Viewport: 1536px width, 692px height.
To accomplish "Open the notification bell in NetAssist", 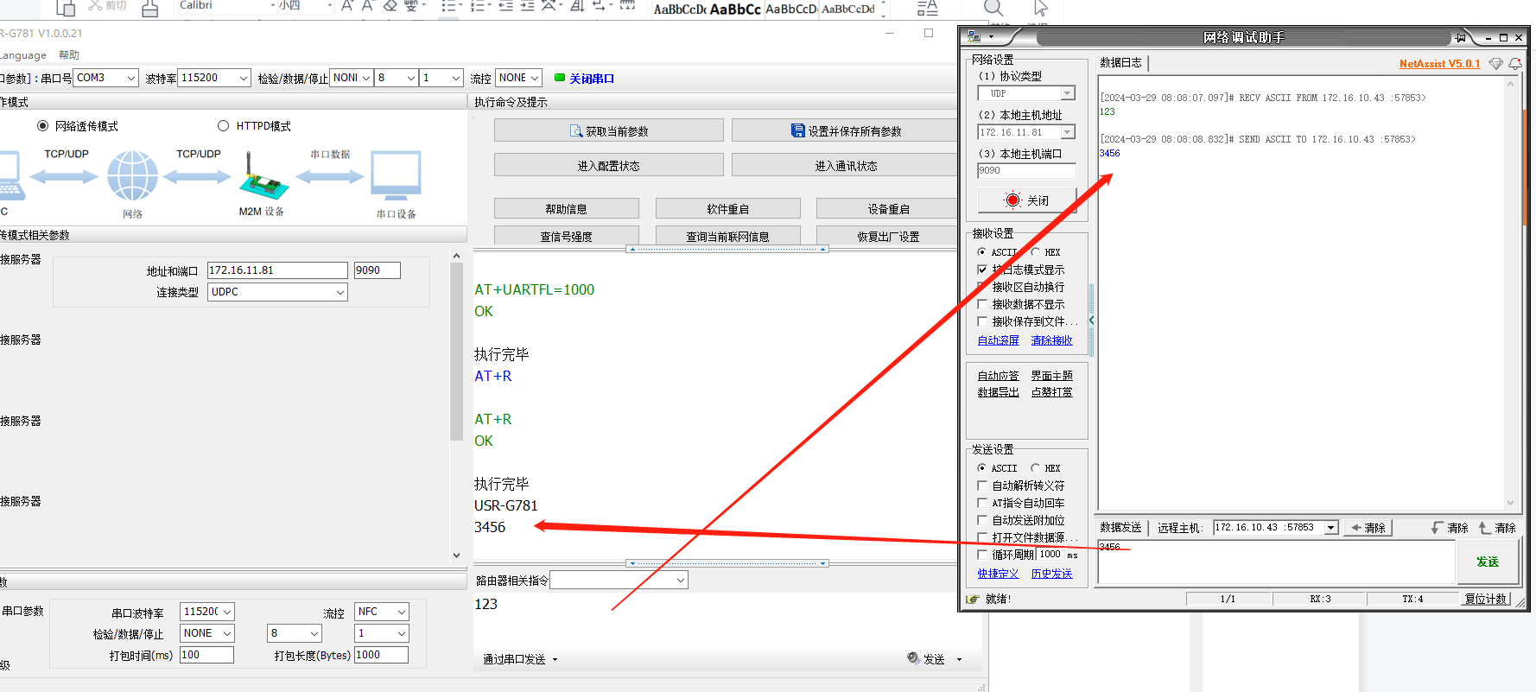I will (1515, 64).
